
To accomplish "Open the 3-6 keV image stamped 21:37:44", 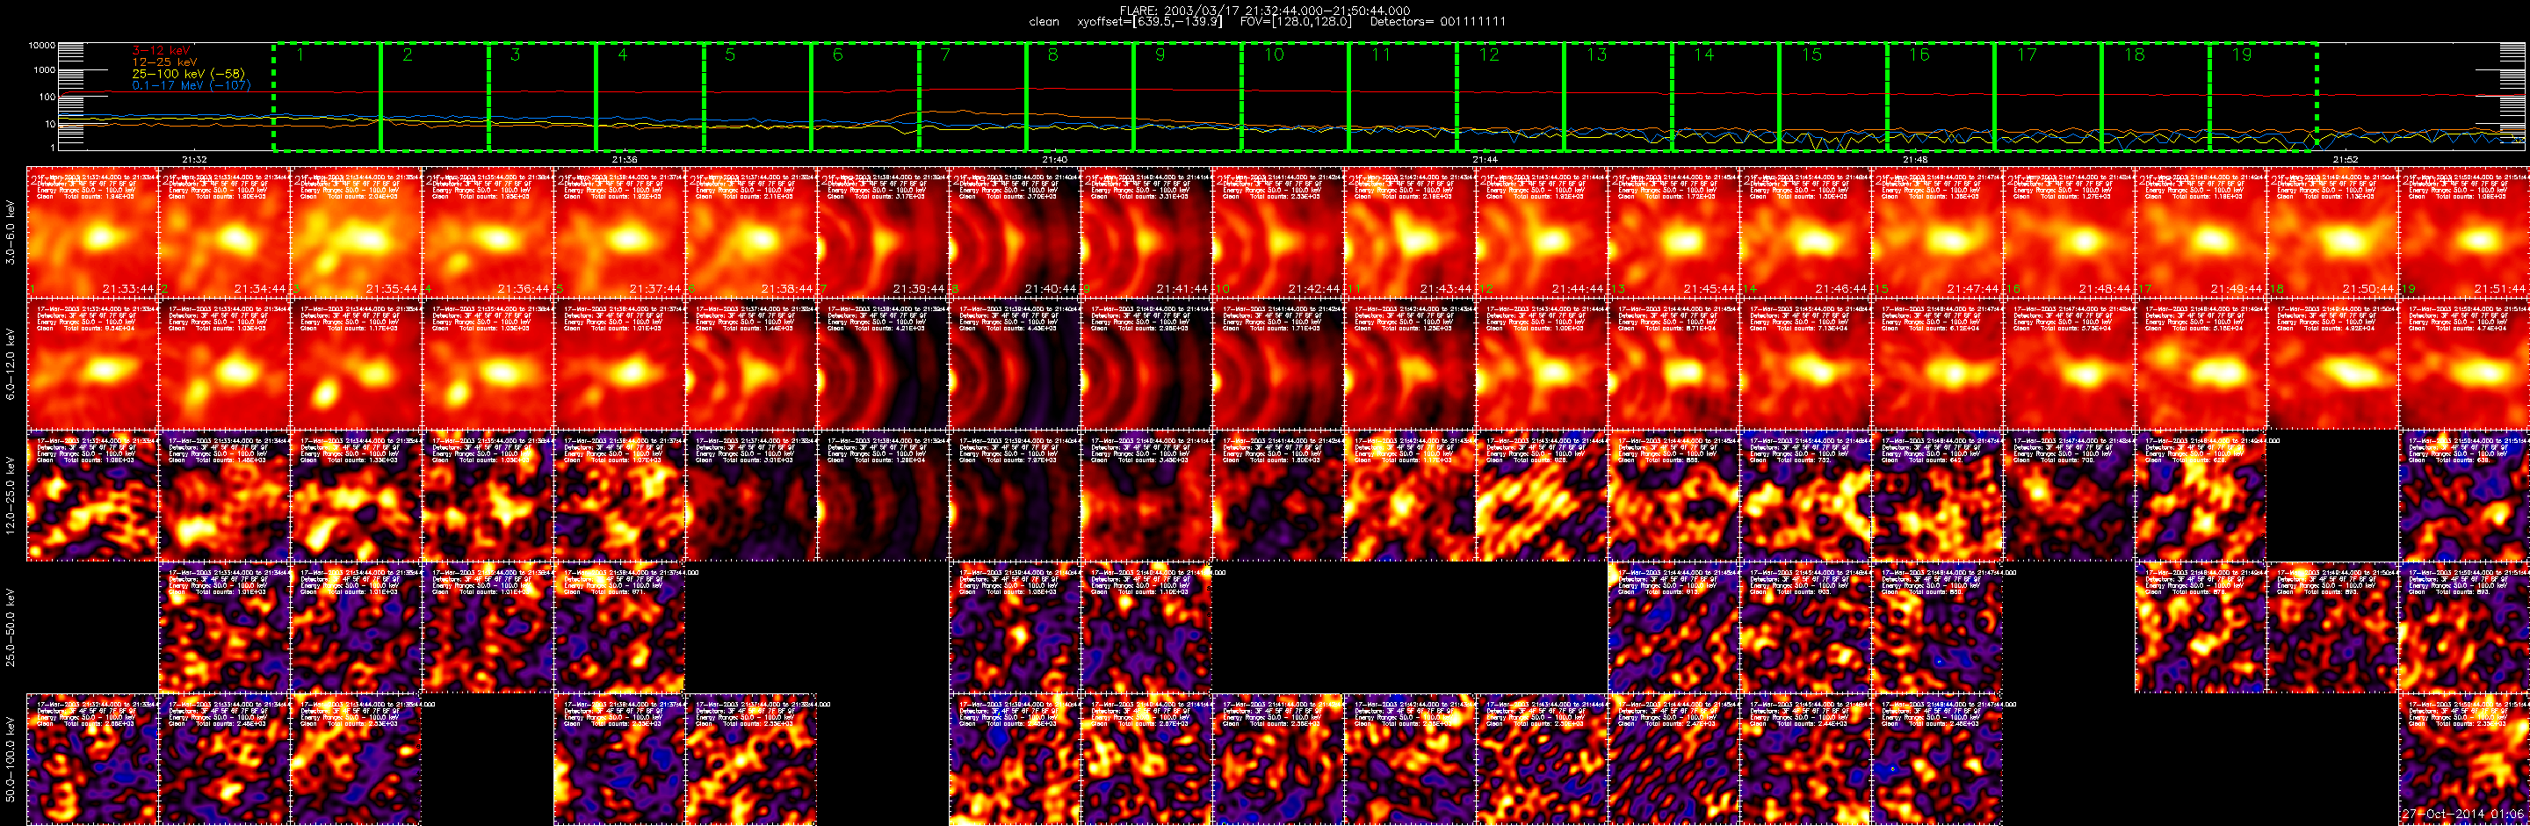I will pos(619,232).
